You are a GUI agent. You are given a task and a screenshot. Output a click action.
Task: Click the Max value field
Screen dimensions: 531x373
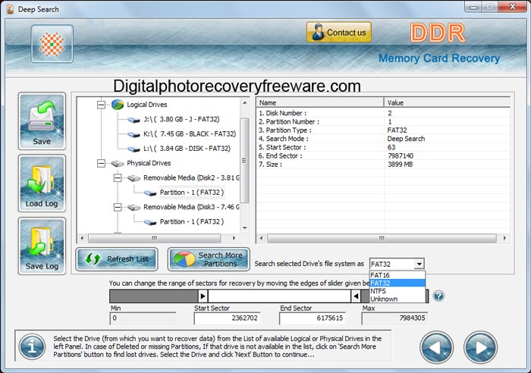(394, 318)
